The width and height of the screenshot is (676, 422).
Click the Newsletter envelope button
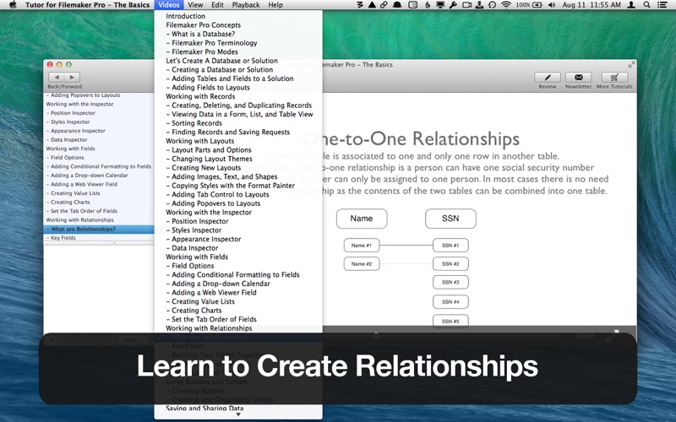coord(579,77)
